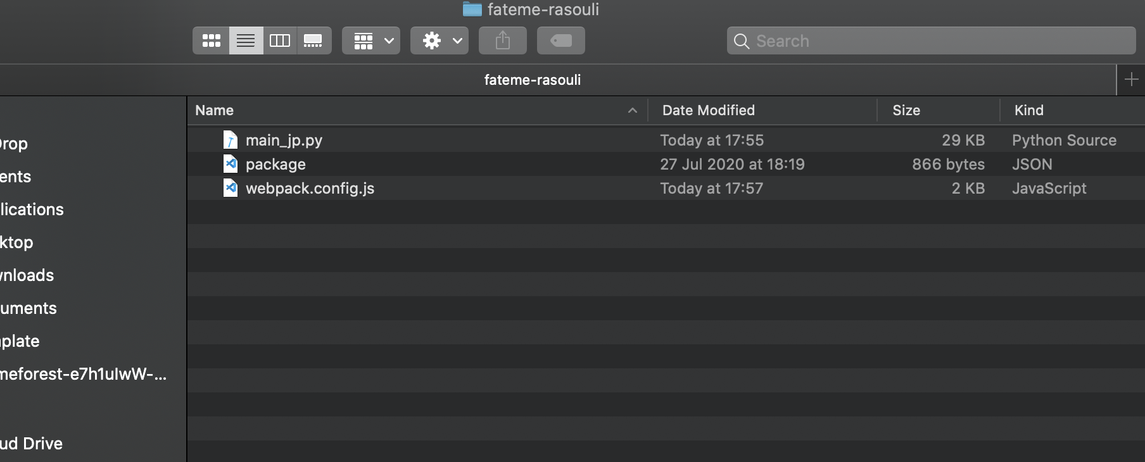The height and width of the screenshot is (462, 1145).
Task: Sort files by Date Modified column
Action: click(708, 111)
